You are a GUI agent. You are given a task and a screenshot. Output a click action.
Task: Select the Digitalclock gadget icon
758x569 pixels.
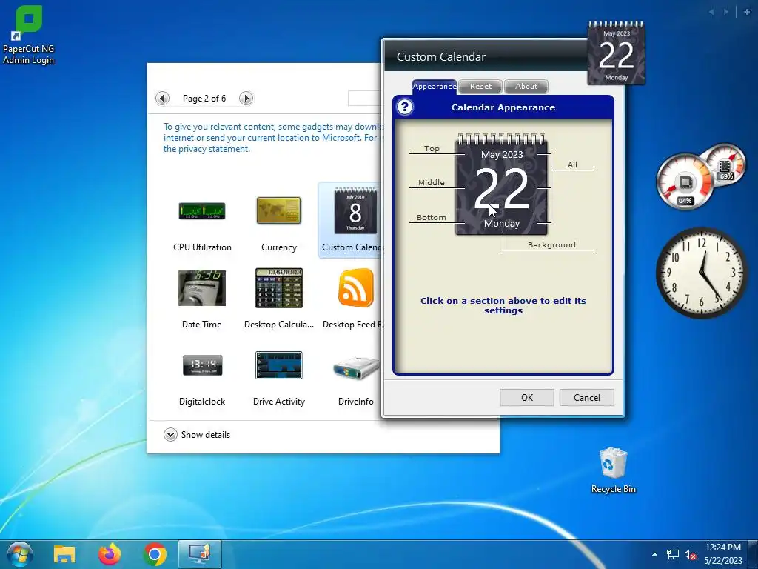203,365
